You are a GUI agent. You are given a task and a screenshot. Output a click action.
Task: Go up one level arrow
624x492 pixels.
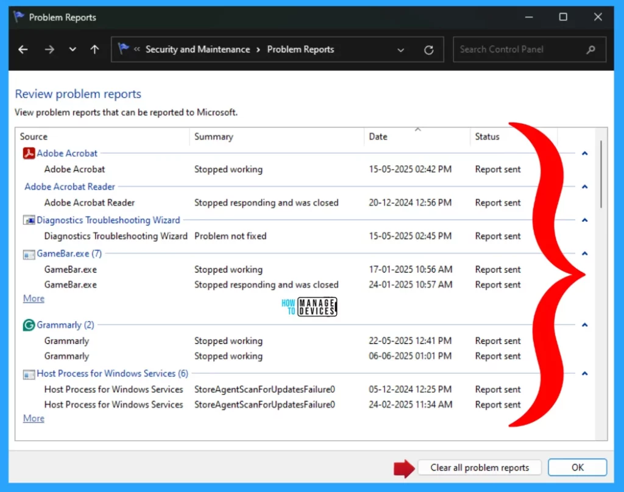click(x=94, y=49)
